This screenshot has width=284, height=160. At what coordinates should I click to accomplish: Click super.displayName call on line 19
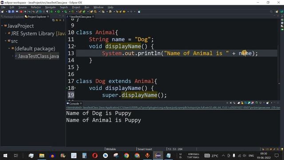(x=134, y=95)
